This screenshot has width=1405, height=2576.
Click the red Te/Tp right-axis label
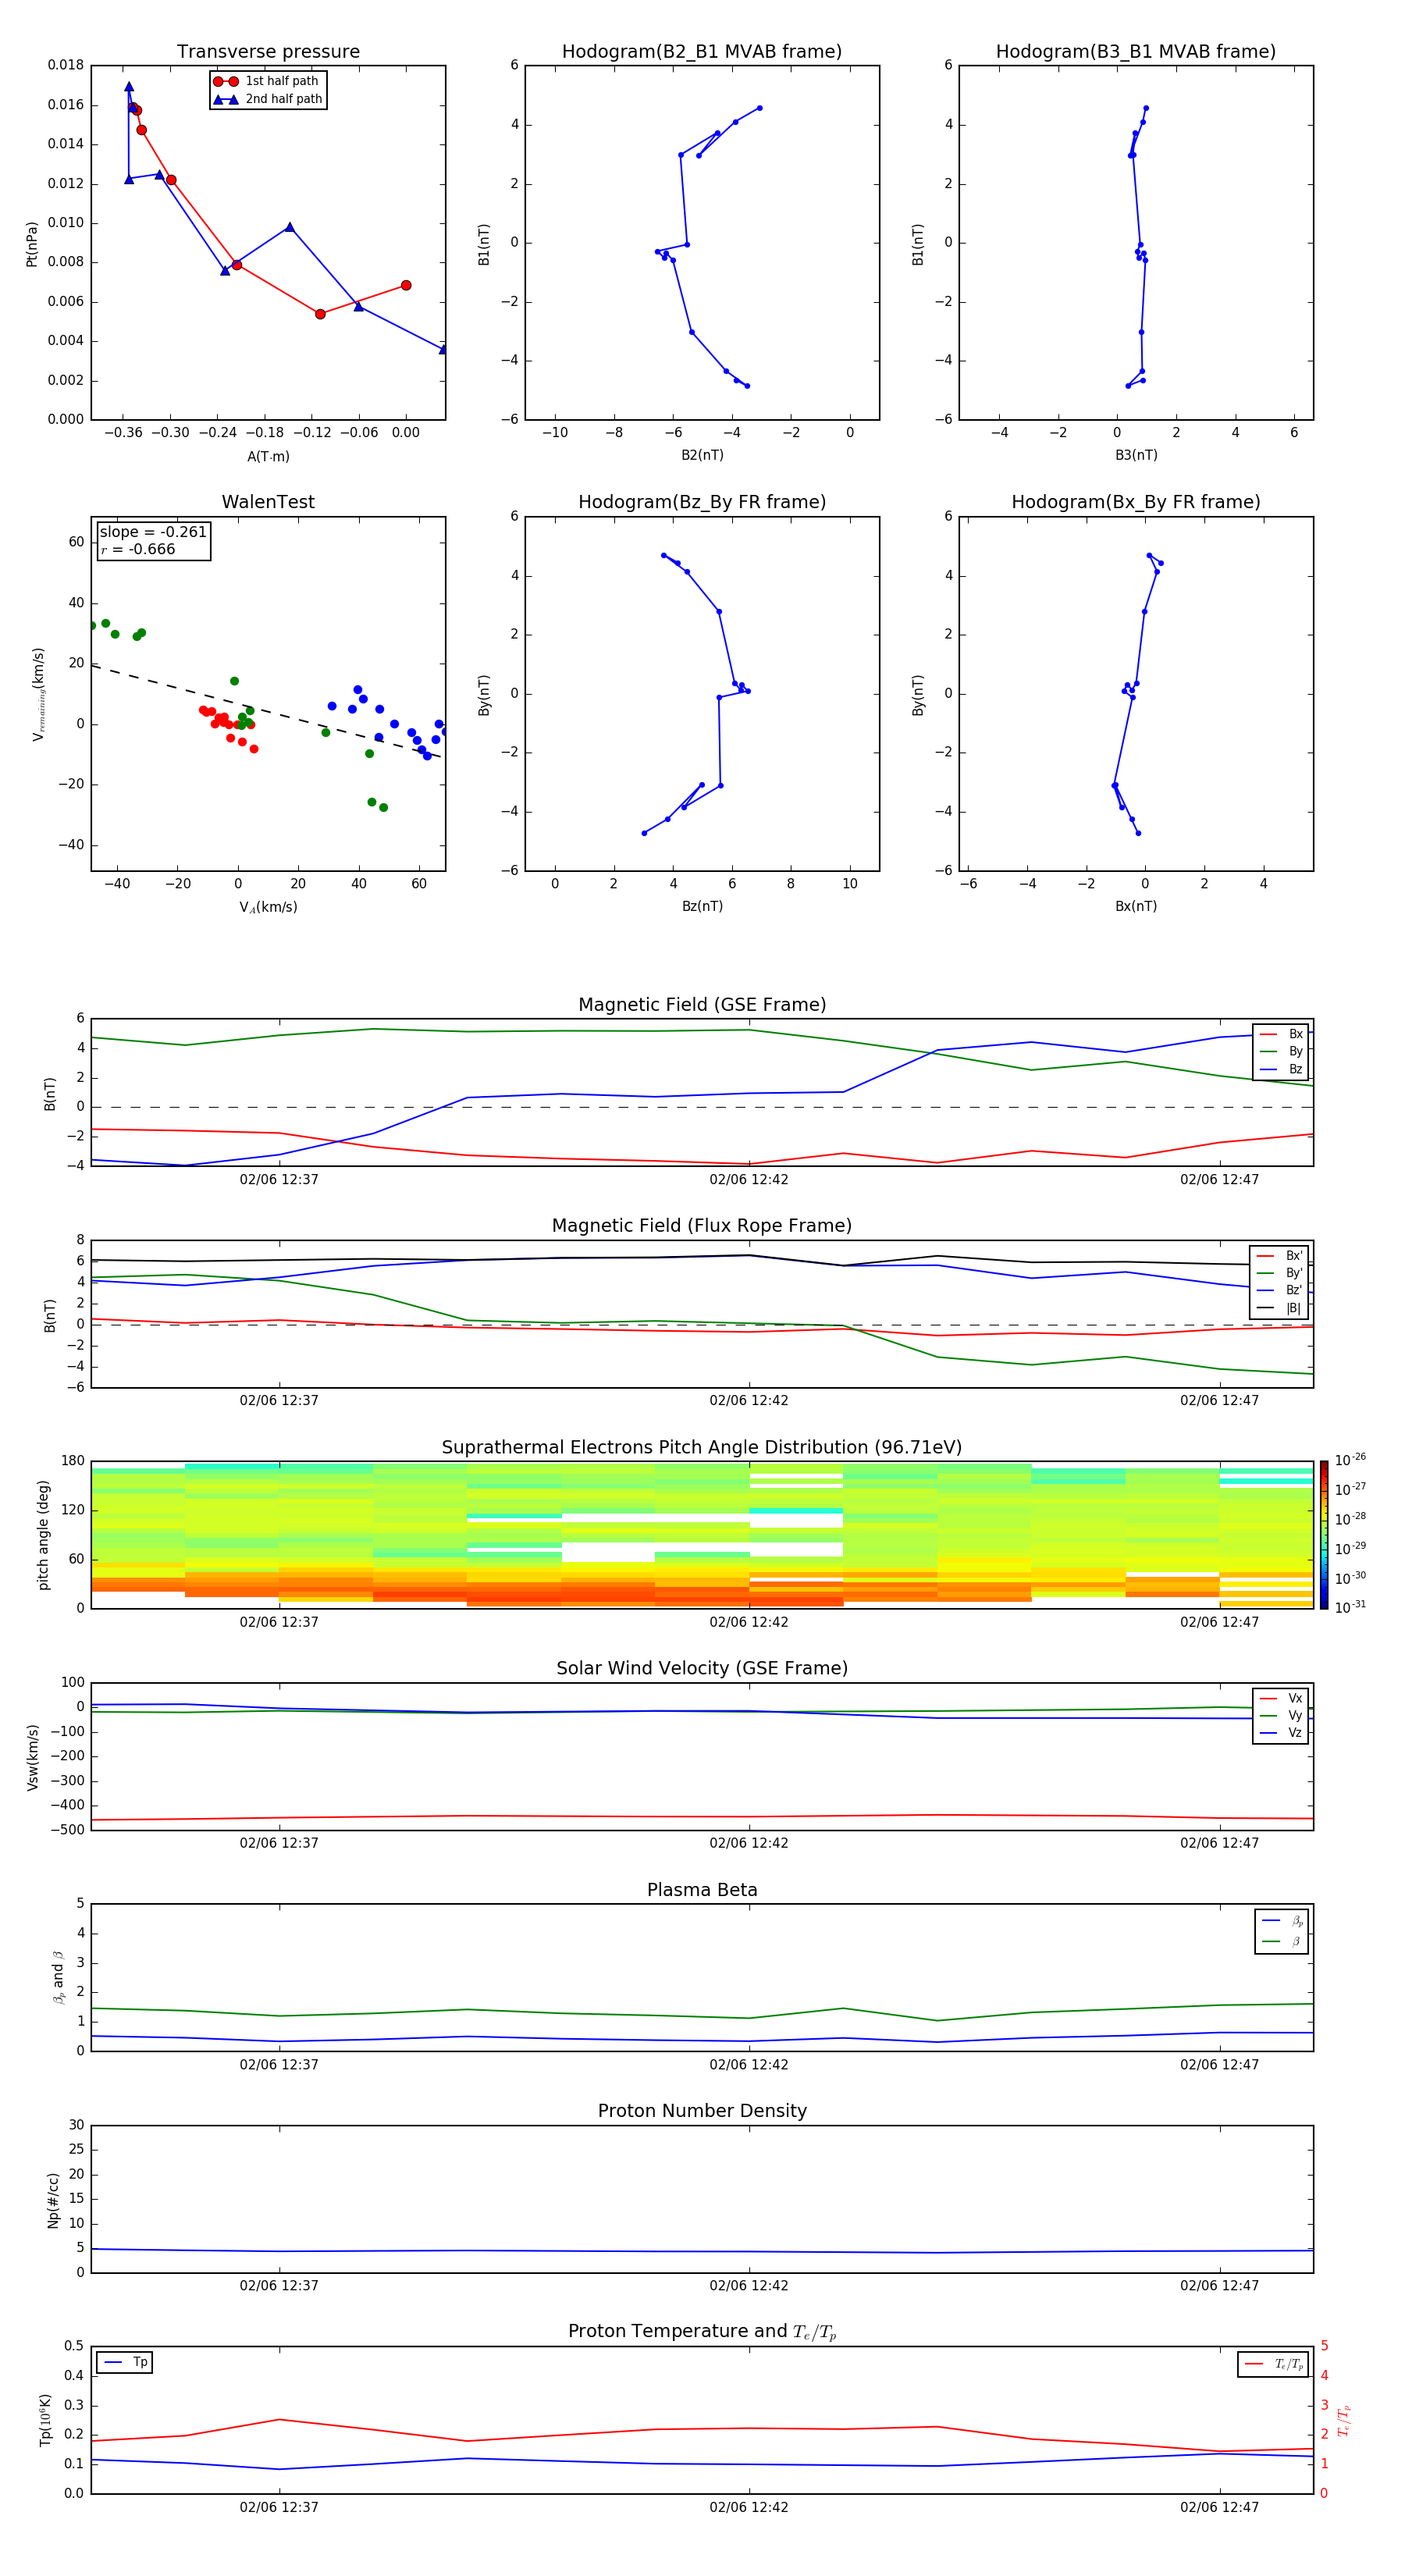coord(1344,2420)
